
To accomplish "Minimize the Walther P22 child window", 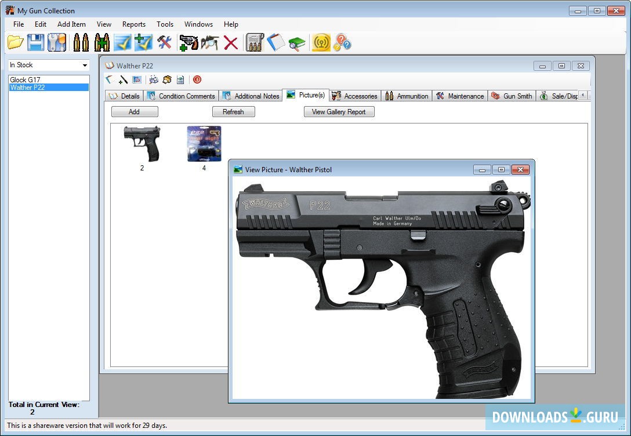I will click(x=542, y=66).
